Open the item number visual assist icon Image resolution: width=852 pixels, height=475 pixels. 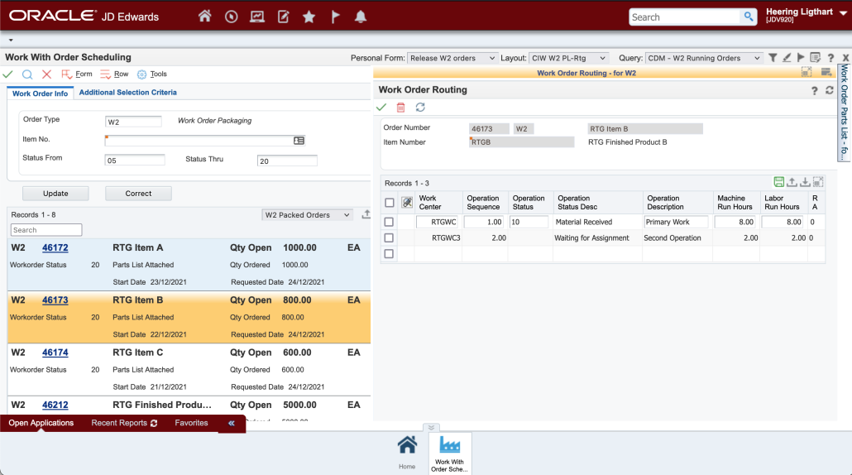(x=299, y=141)
